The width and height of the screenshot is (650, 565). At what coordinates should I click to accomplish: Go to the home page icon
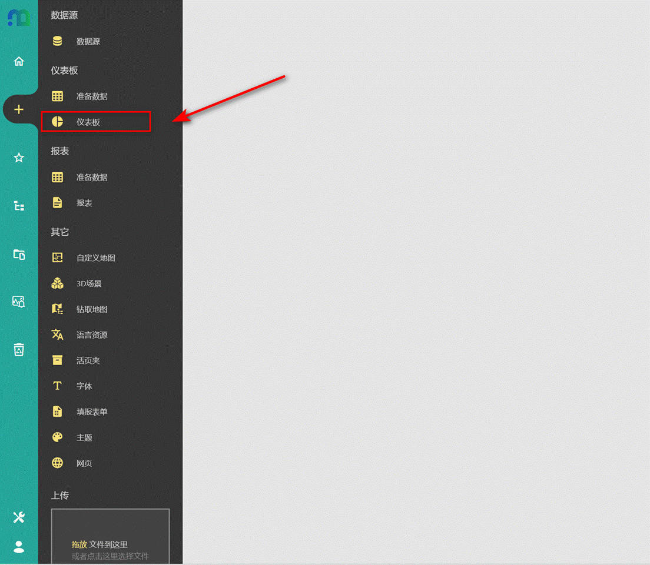(19, 62)
